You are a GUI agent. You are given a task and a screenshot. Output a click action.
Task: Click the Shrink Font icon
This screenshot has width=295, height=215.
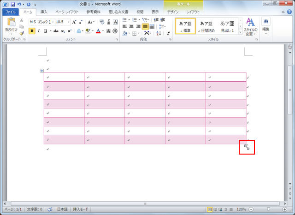(x=81, y=22)
